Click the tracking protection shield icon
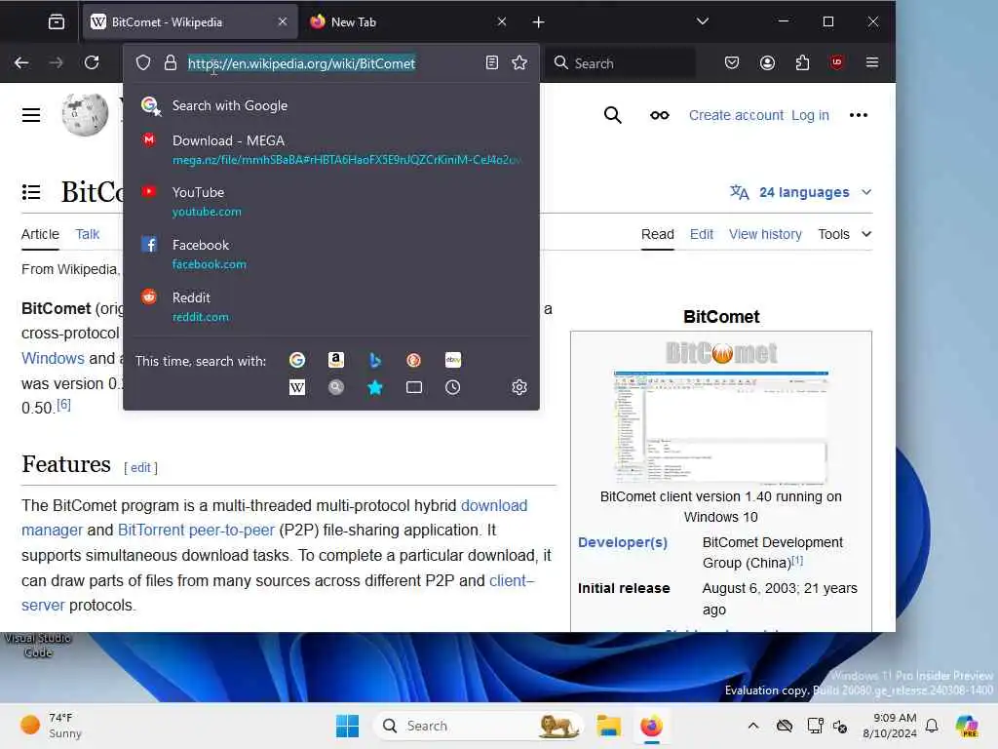This screenshot has height=749, width=998. (143, 62)
